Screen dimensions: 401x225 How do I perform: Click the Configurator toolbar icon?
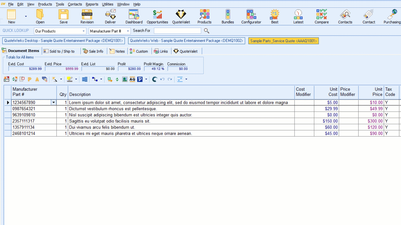[x=251, y=17]
